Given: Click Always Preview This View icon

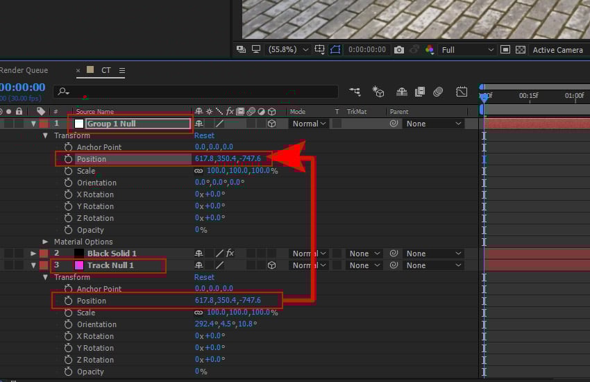Looking at the screenshot, I should 241,49.
